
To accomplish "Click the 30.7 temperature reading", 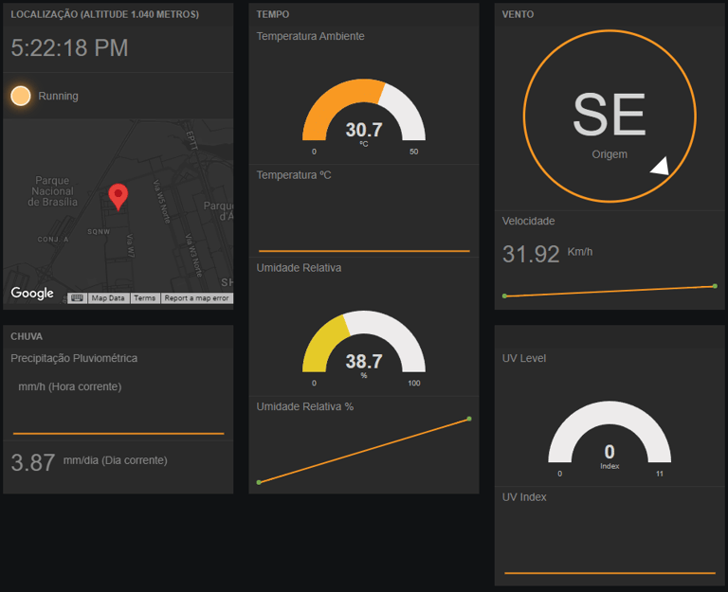I will pos(364,130).
